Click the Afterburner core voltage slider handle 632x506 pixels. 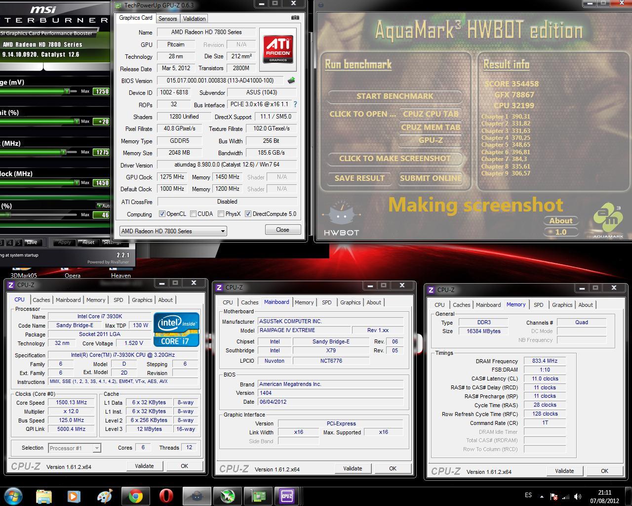pos(66,91)
